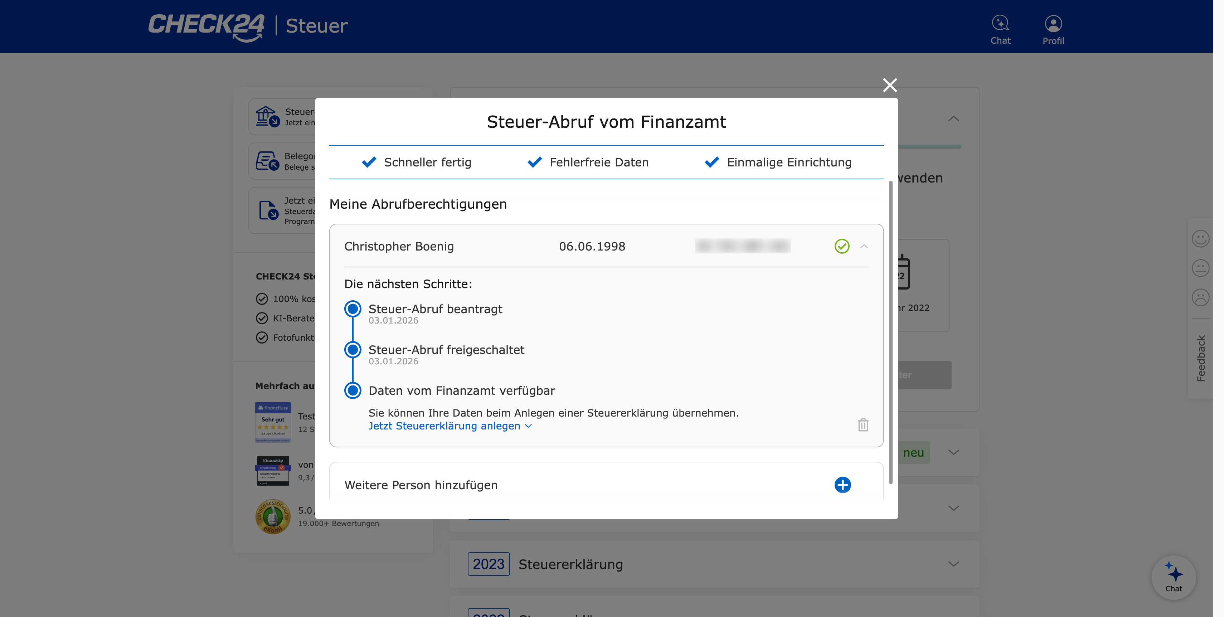
Task: Collapse the Christopher Boenig entry via its chevron
Action: click(x=864, y=247)
